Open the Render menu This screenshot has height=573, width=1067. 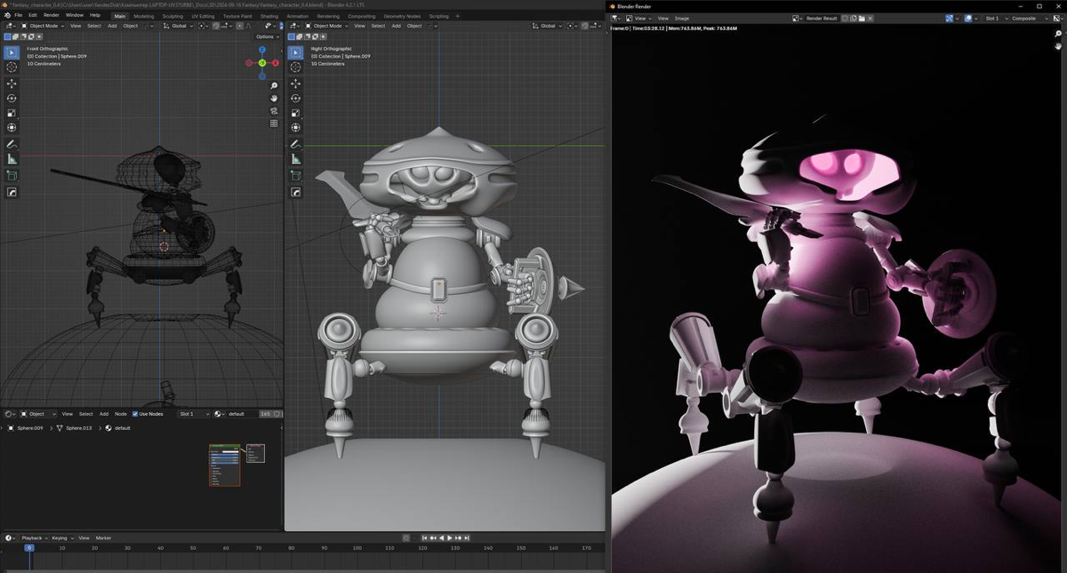pos(52,15)
